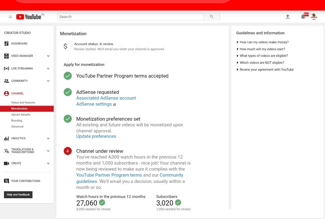Focus the Search input field
The image size is (325, 219).
click(x=130, y=17)
